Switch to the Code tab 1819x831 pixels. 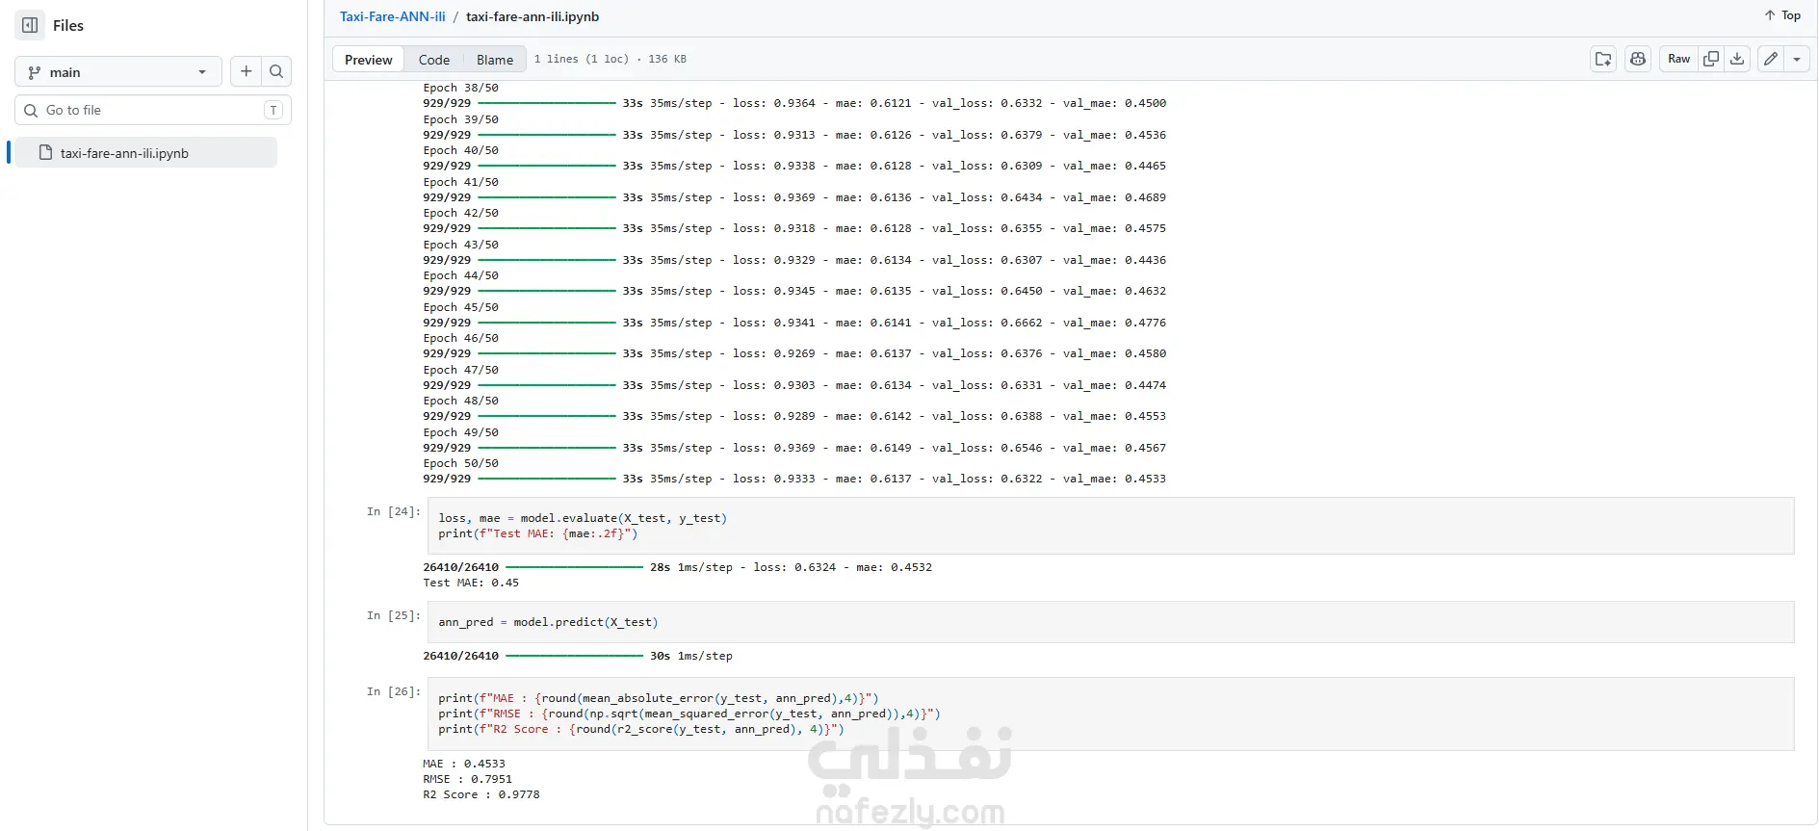pos(434,60)
